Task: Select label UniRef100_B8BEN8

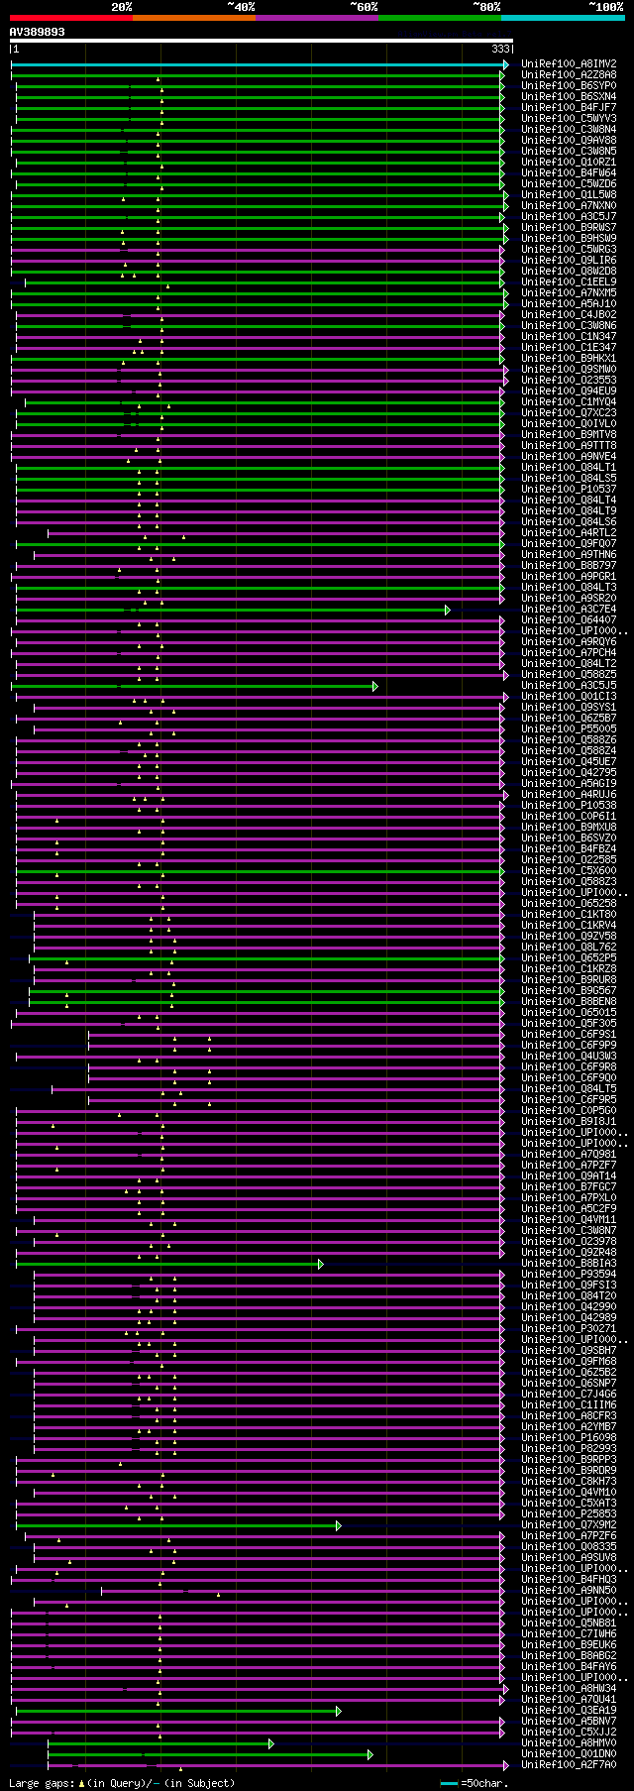Action: (569, 1002)
